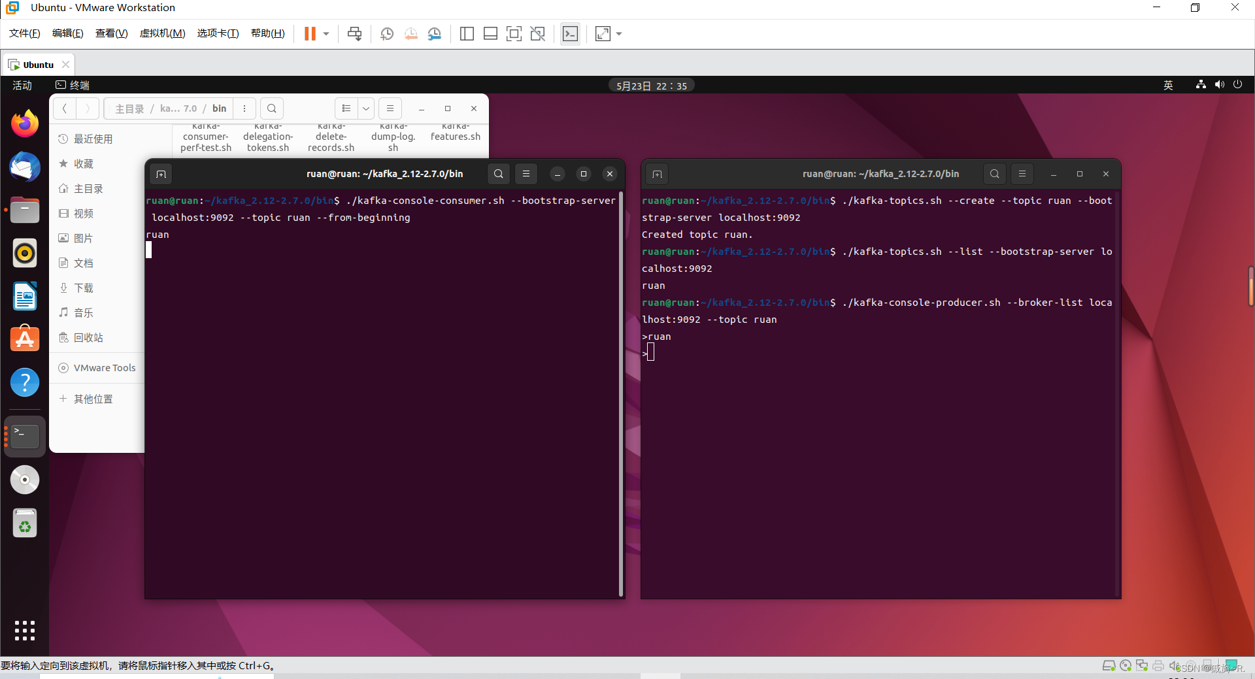This screenshot has height=679, width=1255.
Task: Revert to the previous snapshot
Action: (x=411, y=33)
